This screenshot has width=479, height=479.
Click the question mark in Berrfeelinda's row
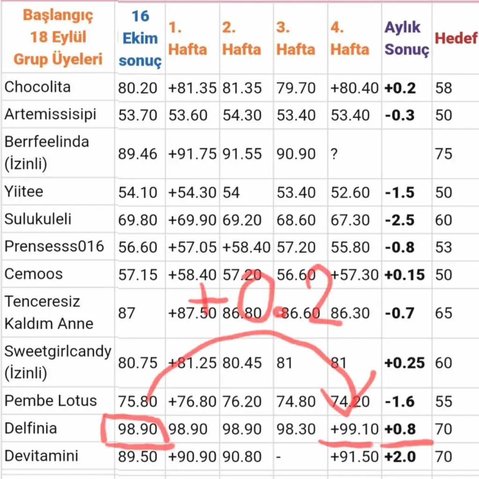tap(334, 153)
